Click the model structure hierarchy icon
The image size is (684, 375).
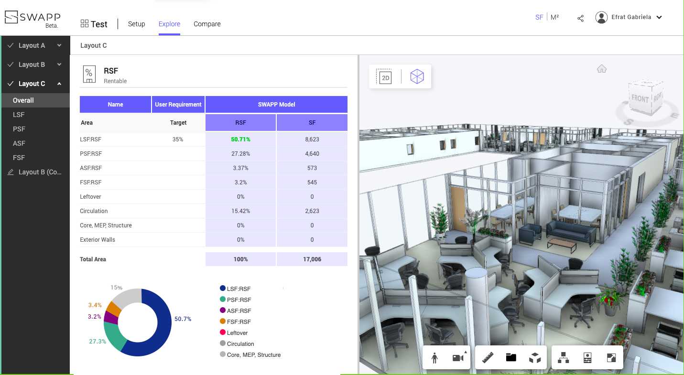click(x=564, y=358)
